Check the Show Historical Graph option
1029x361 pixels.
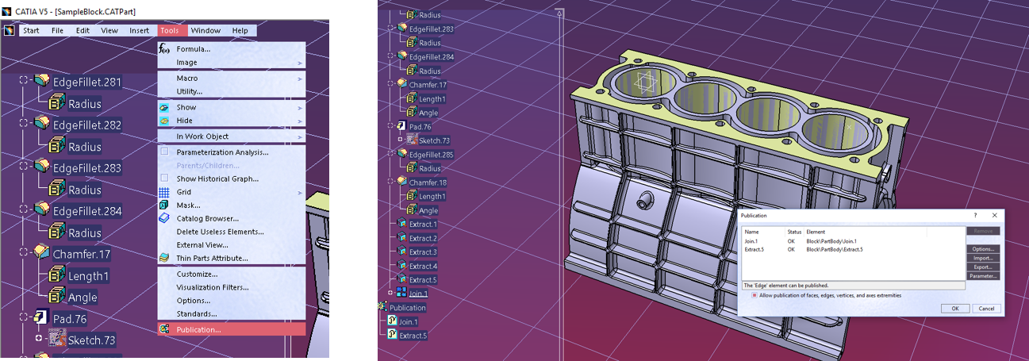click(x=164, y=179)
